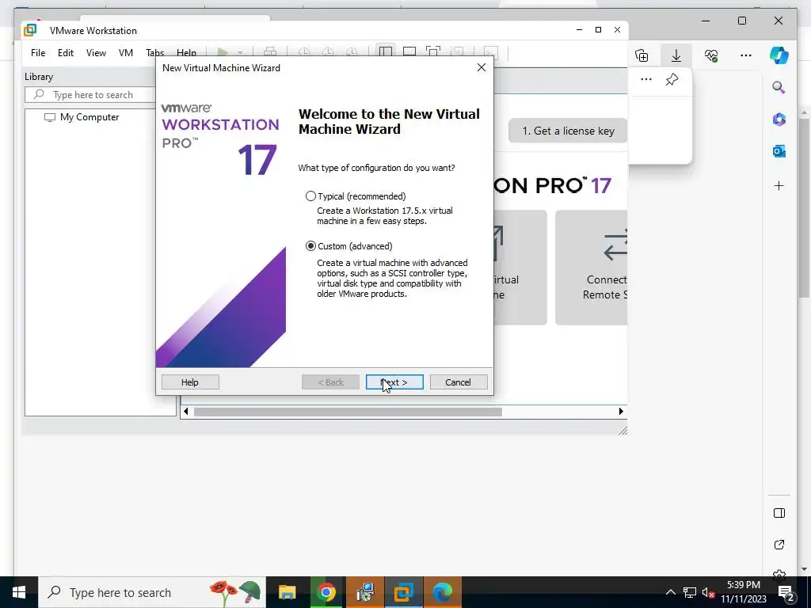Pin the Downloads flyout
Screen dimensions: 811x608
672,79
